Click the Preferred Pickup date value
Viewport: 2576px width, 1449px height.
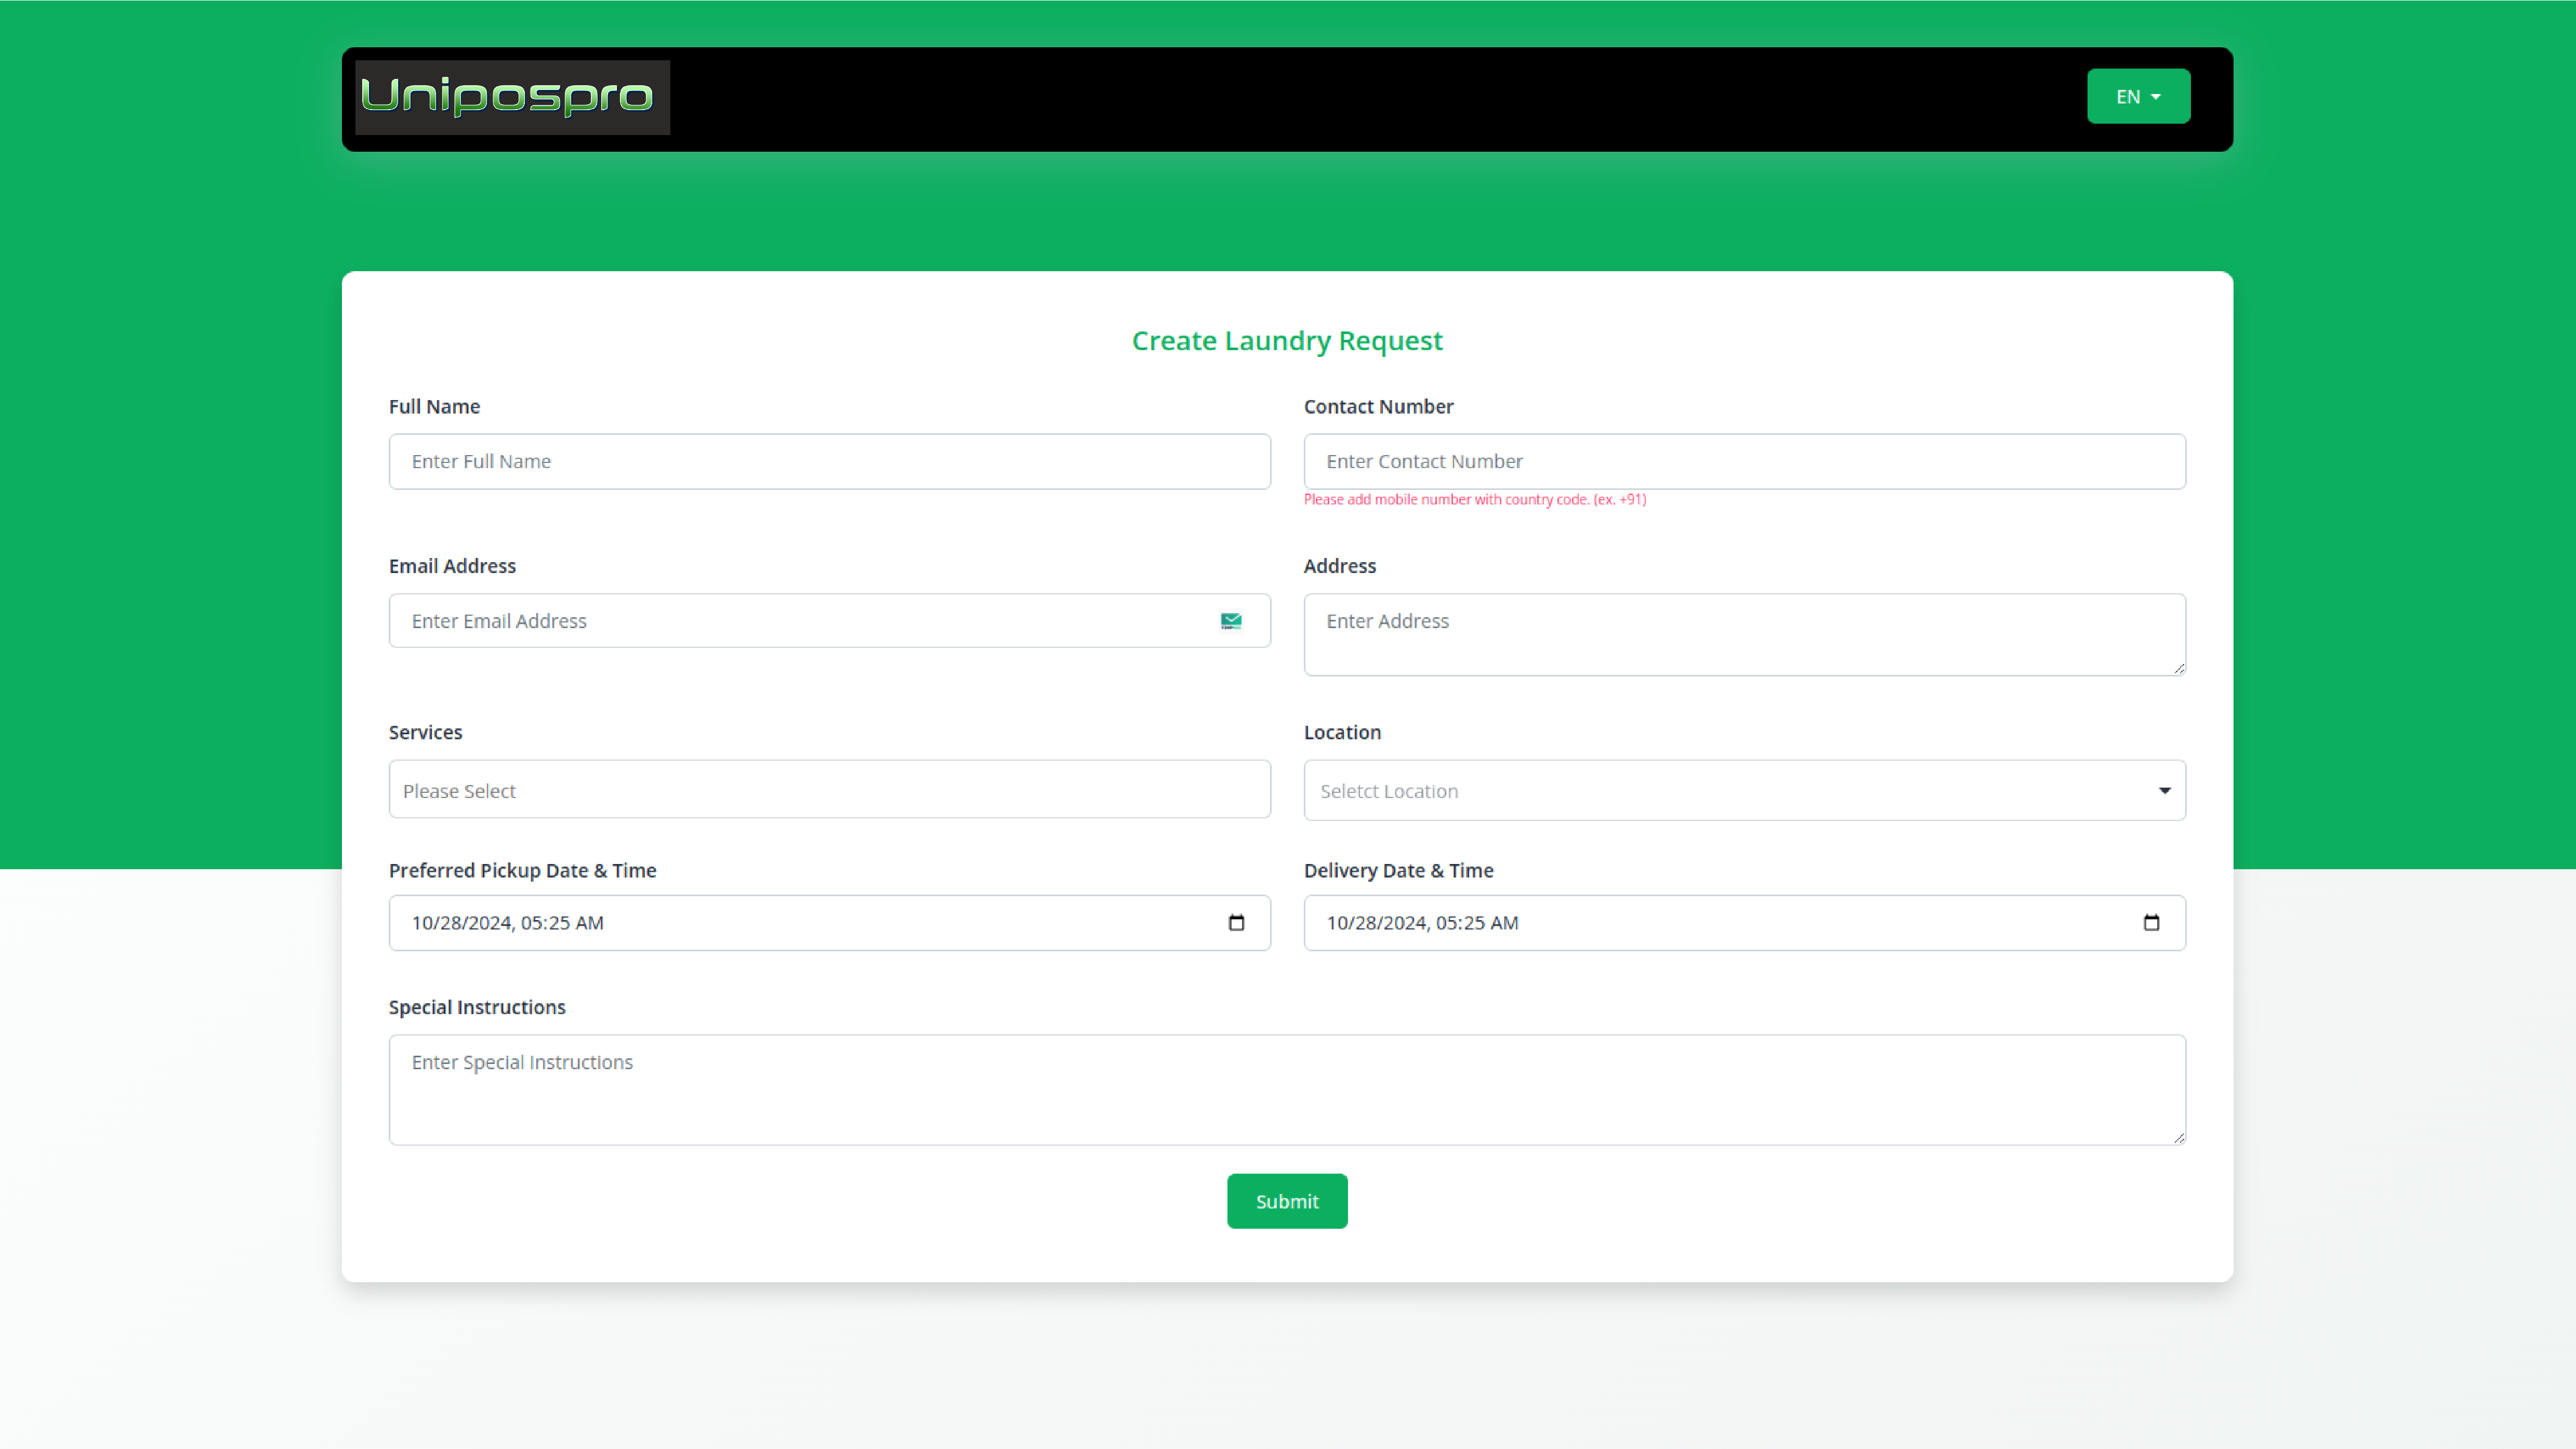[x=508, y=923]
